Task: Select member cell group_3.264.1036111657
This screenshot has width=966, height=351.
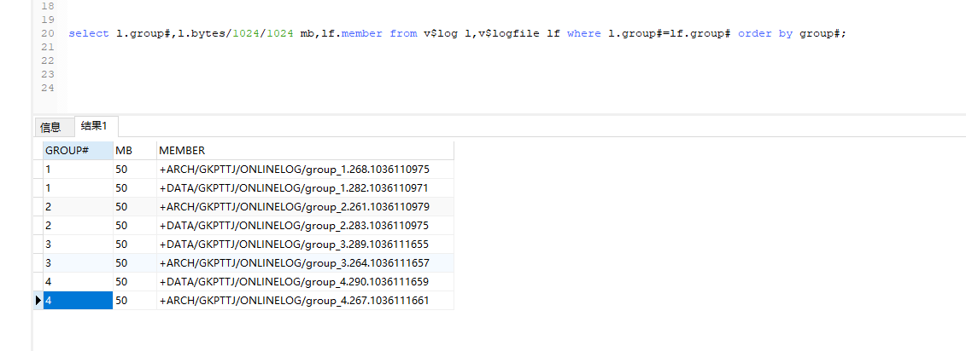Action: (x=305, y=263)
